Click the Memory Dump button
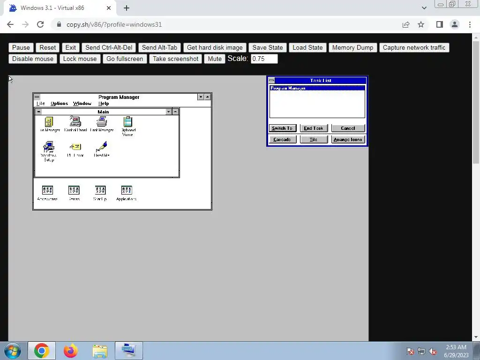480x360 pixels. pyautogui.click(x=352, y=47)
